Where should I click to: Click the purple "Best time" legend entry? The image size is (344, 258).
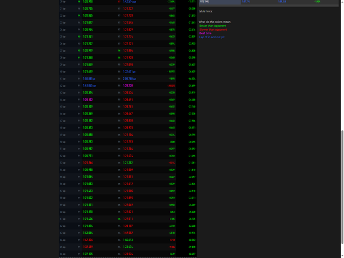205,33
